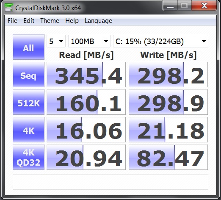
Task: Click the 512K write result 298.9
Action: pyautogui.click(x=168, y=102)
